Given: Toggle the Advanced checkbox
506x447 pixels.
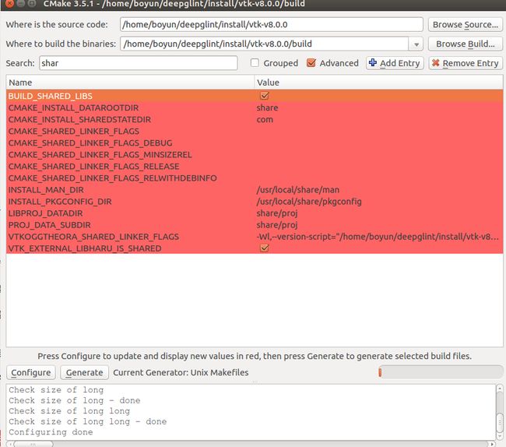Looking at the screenshot, I should 311,62.
